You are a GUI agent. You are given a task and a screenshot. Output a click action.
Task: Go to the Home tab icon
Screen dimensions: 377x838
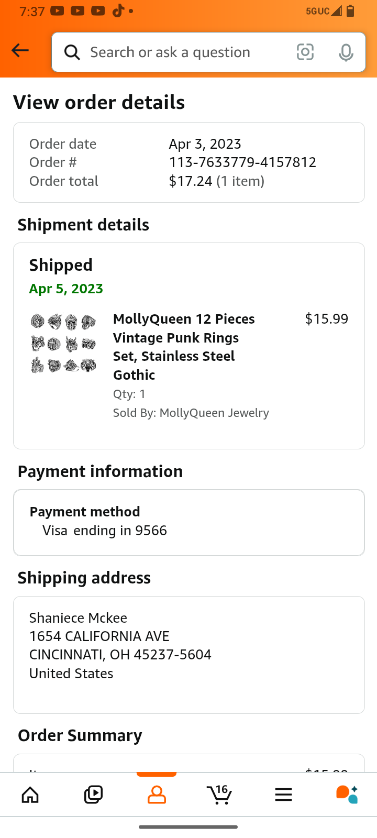pyautogui.click(x=30, y=795)
